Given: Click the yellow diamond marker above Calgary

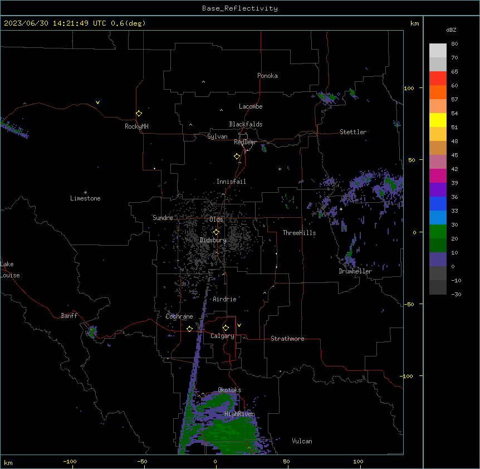Looking at the screenshot, I should click(x=226, y=328).
